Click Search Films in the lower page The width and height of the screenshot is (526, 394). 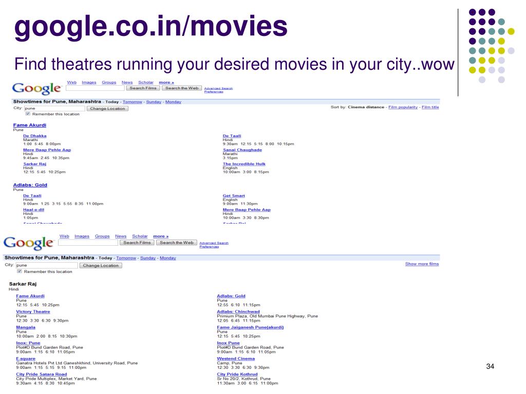(x=137, y=243)
